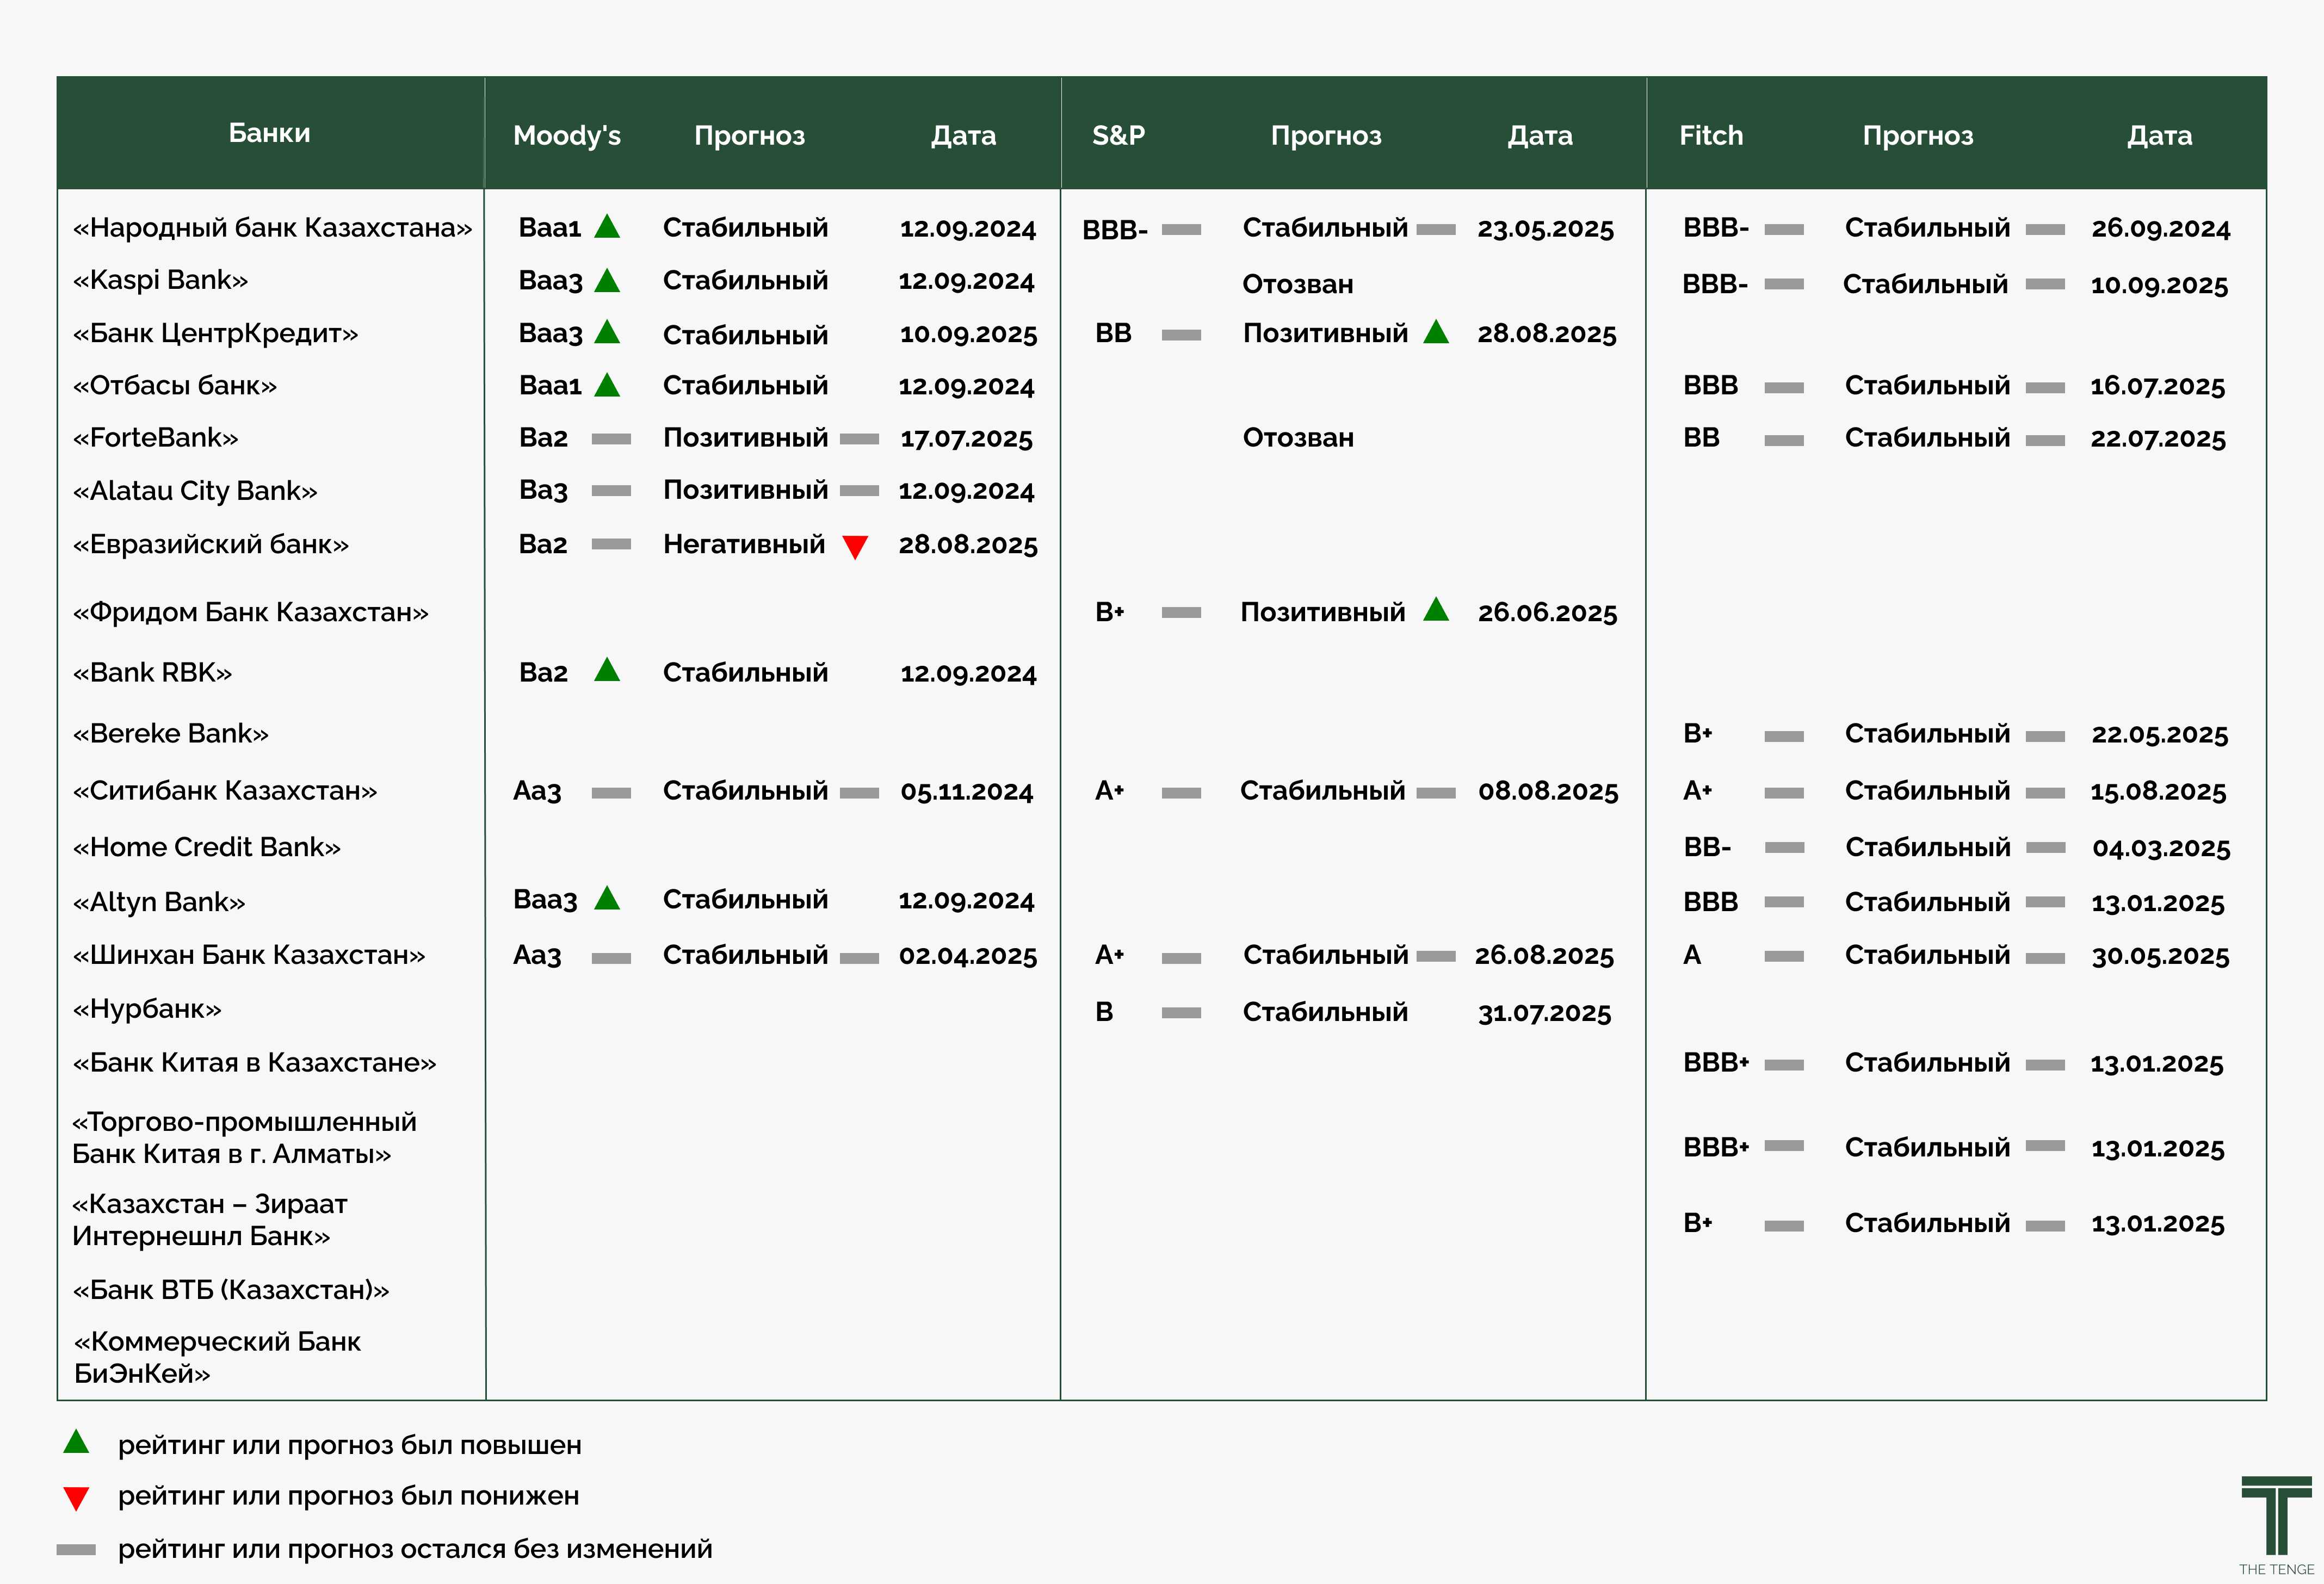Click Отозван in the Kaspi Bank row
The image size is (2324, 1584).
(1298, 284)
